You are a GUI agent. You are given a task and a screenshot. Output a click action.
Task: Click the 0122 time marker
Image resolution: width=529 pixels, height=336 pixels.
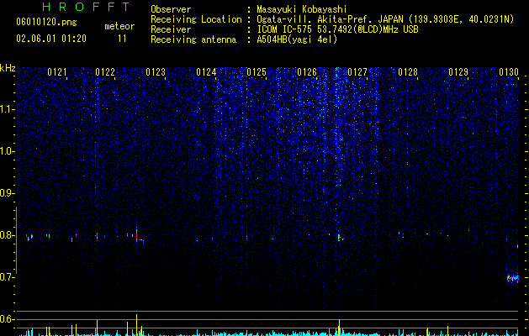[x=105, y=72]
